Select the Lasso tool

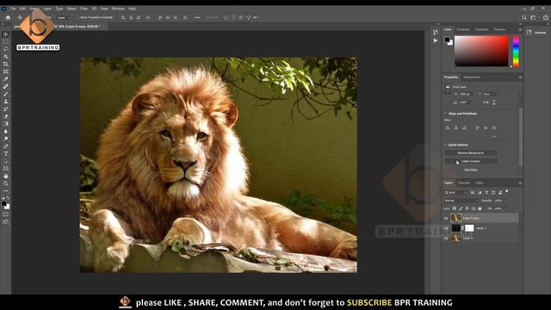coord(6,49)
